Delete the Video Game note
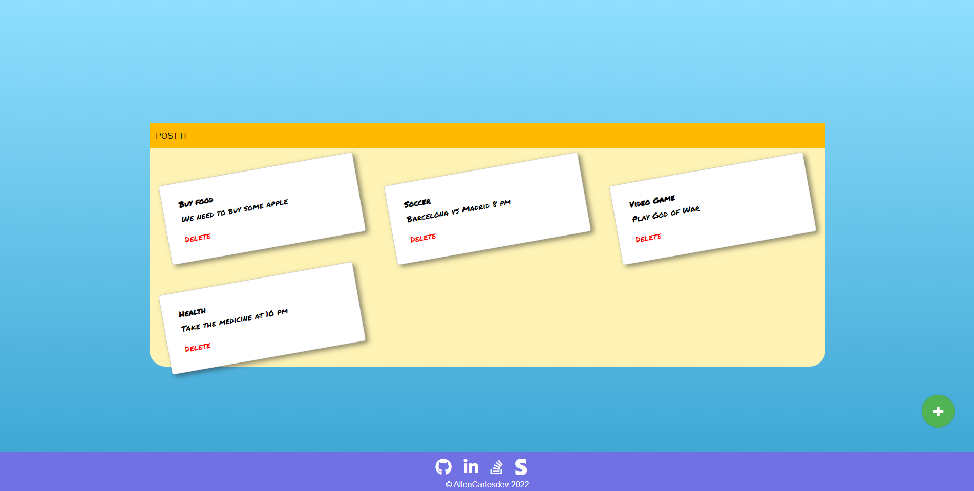Screen dimensions: 974x491 click(x=648, y=238)
